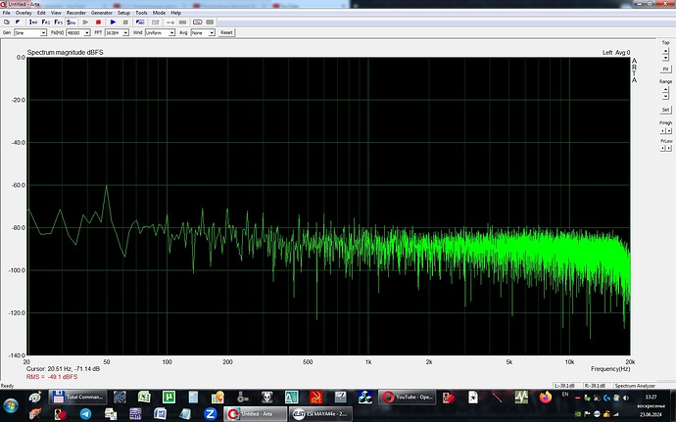The width and height of the screenshot is (676, 422).
Task: Adjust the FrLow frequency stepper
Action: 665,148
